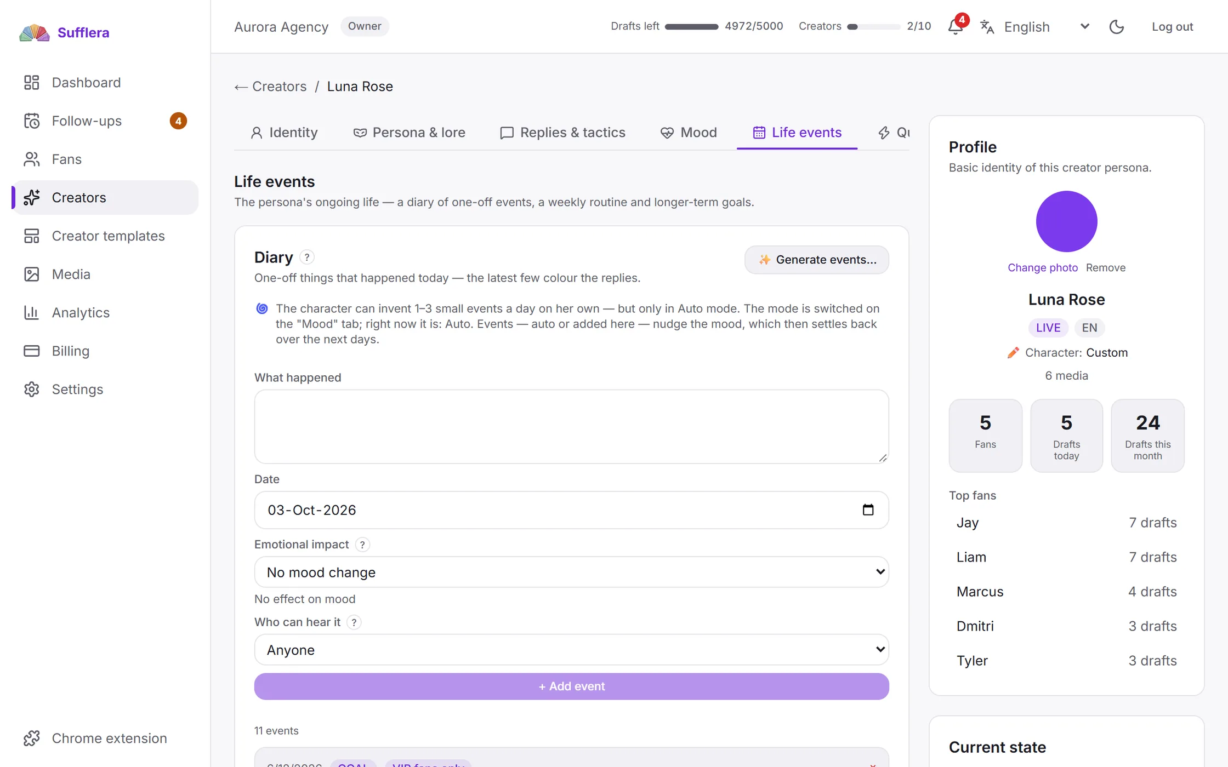
Task: Click the translate language icon
Action: tap(987, 26)
